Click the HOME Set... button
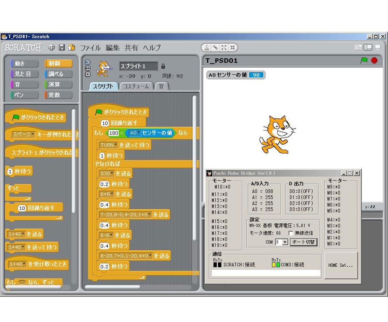This screenshot has width=388, height=322. click(x=341, y=265)
